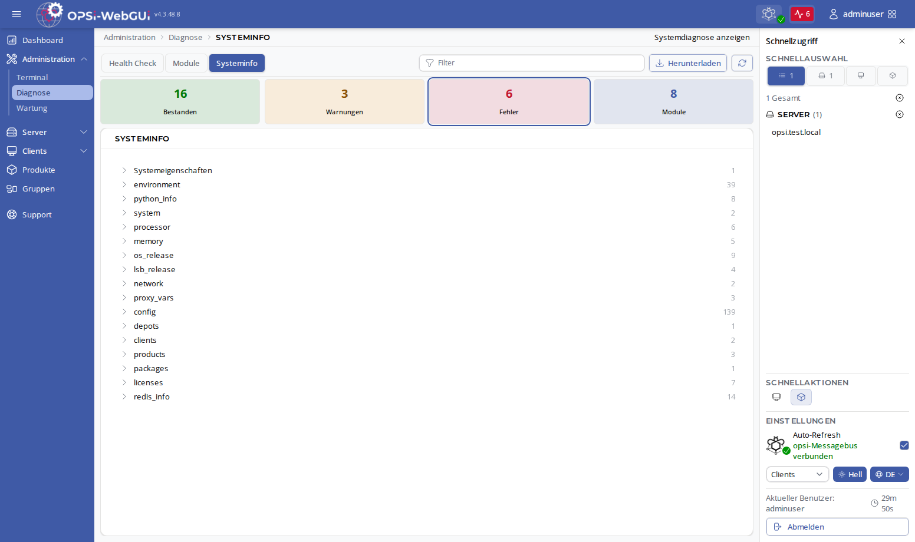Open Support in the sidebar

[47, 214]
